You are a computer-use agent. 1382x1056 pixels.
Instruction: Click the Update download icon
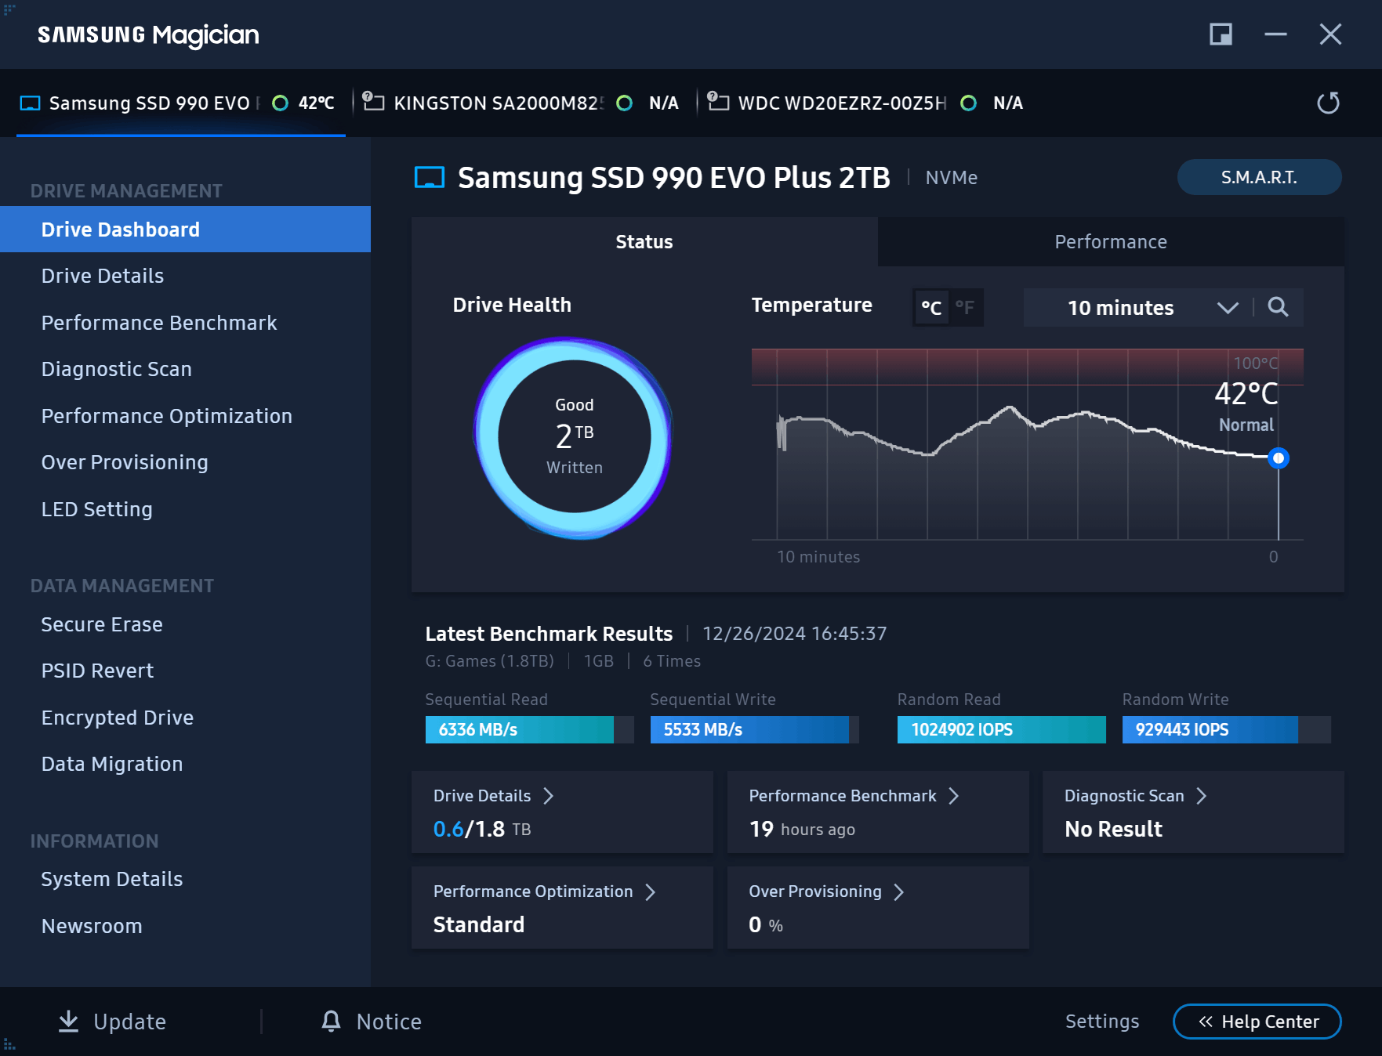tap(69, 1021)
